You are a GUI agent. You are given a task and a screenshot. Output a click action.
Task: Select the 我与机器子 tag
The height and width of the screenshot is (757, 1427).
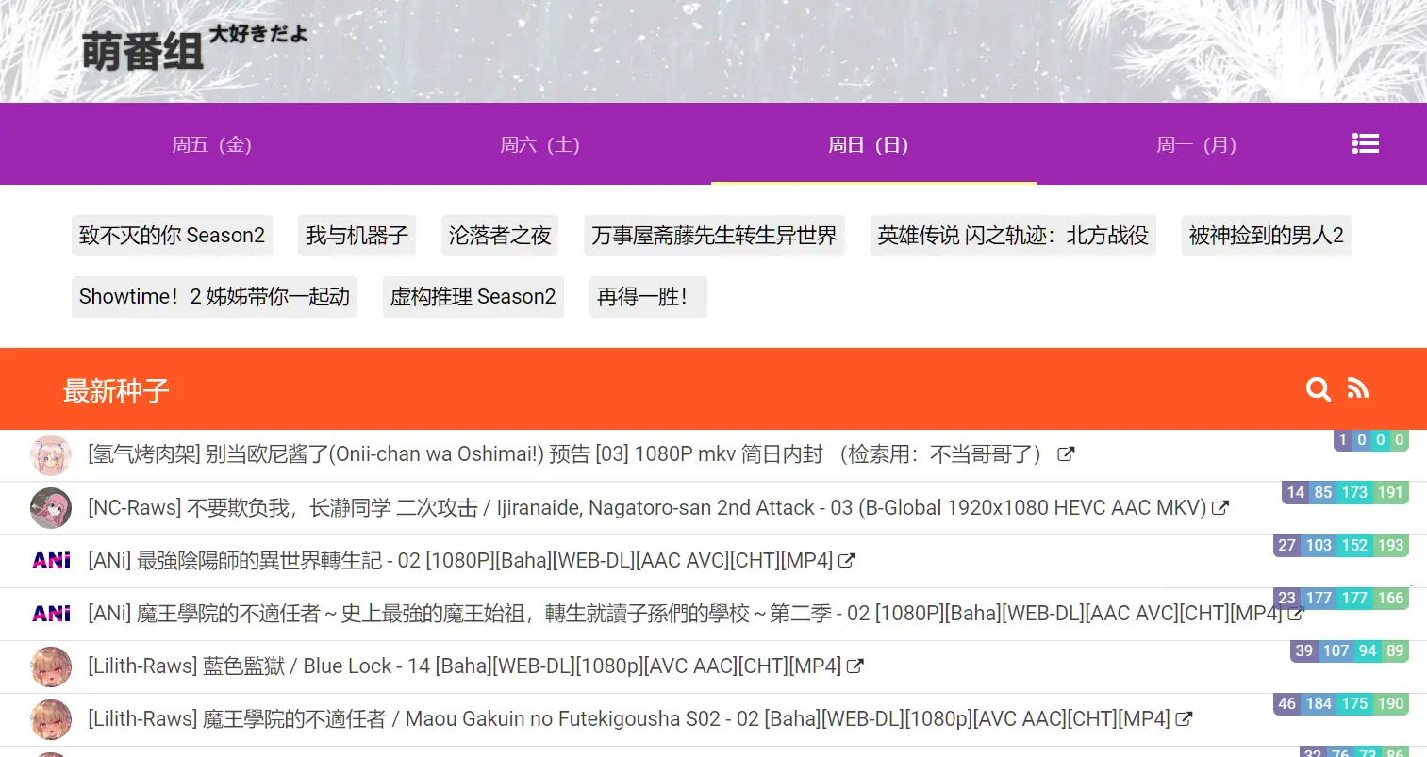(x=357, y=236)
